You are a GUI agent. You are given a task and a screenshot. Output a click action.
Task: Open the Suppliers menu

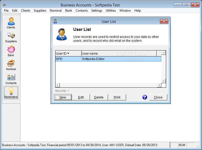[x=40, y=11]
